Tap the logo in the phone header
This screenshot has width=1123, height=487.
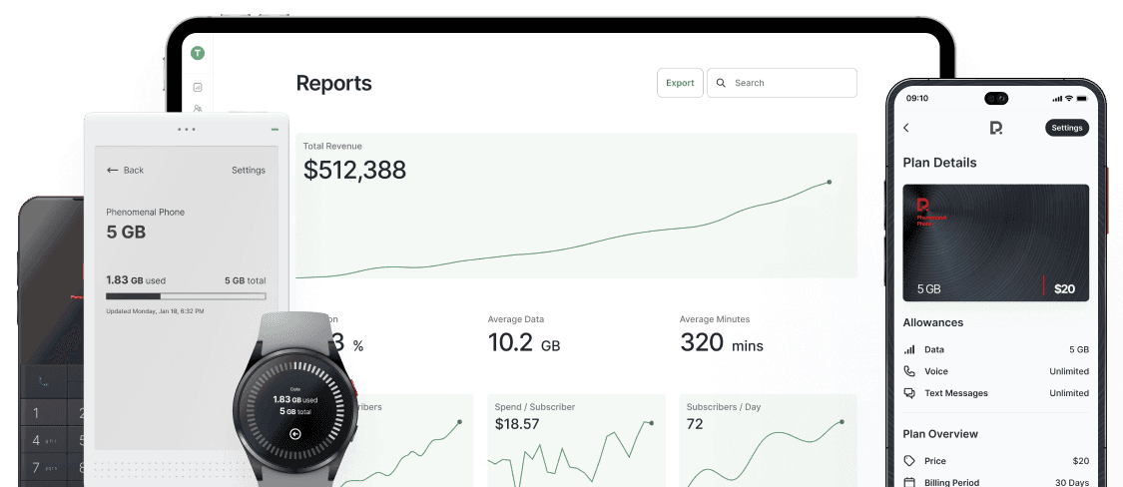tap(995, 128)
